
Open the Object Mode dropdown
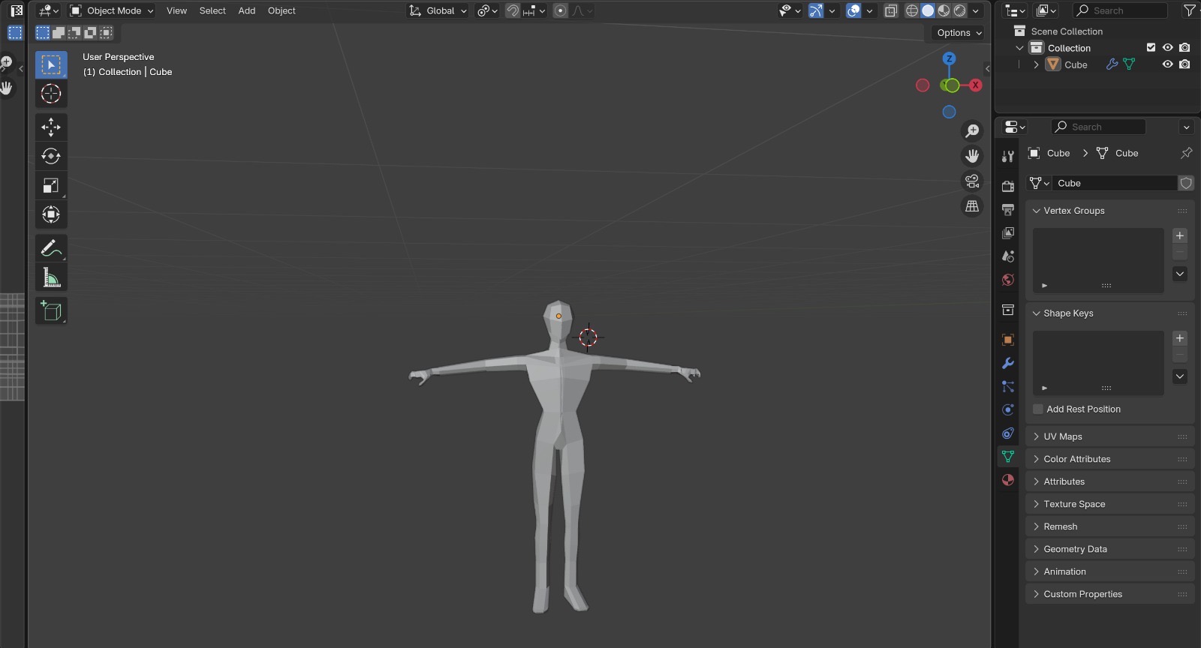(112, 10)
